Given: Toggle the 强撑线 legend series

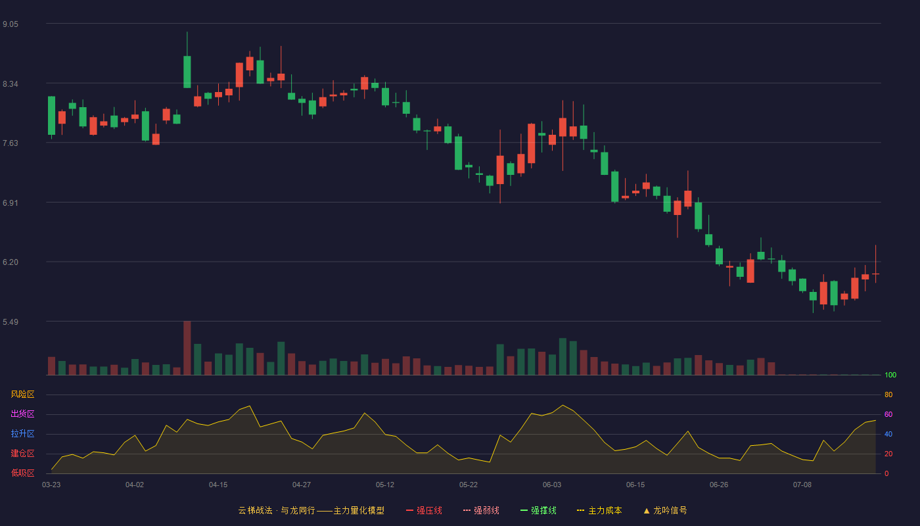Looking at the screenshot, I should 538,510.
